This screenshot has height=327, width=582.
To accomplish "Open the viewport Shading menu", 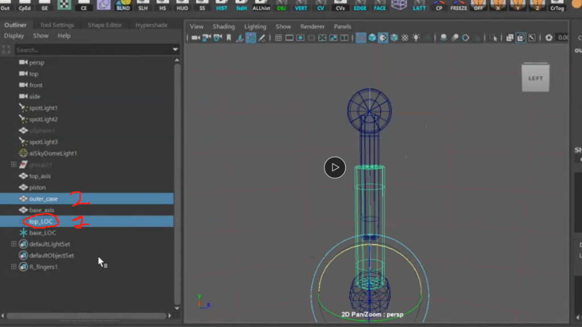I will (223, 27).
